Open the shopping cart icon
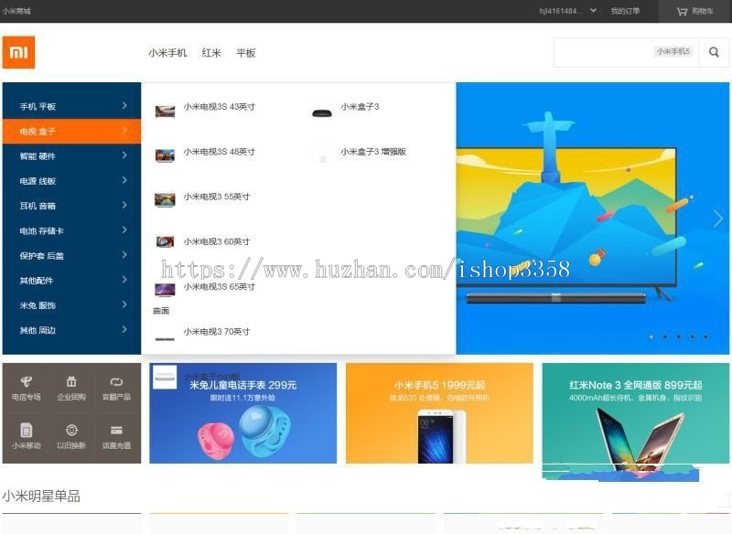Screen dimensions: 732x534 click(x=682, y=11)
